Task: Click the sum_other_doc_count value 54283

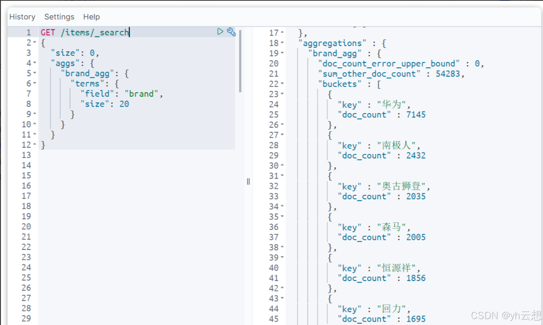Action: (x=448, y=74)
